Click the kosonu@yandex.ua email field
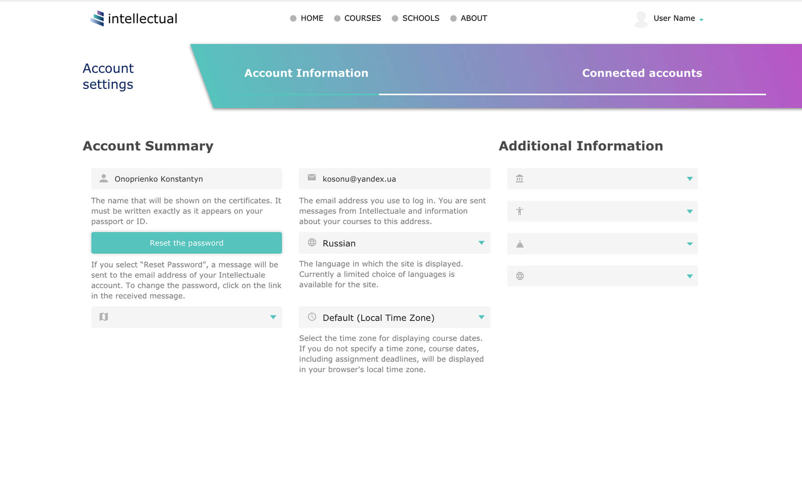Viewport: 802px width, 500px height. click(x=394, y=179)
